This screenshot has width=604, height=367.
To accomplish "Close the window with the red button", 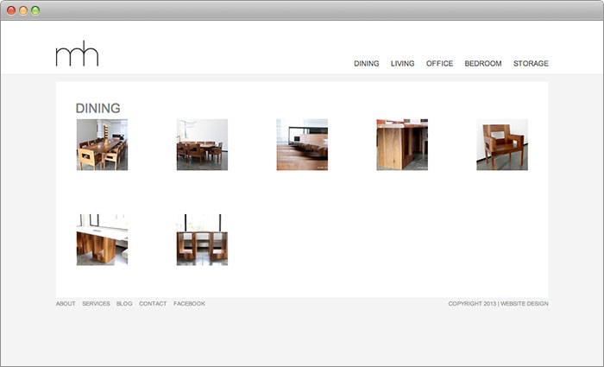I will (x=11, y=10).
